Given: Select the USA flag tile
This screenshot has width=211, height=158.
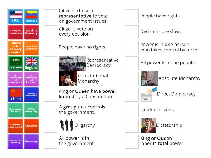Looking at the screenshot, I should (16, 16).
